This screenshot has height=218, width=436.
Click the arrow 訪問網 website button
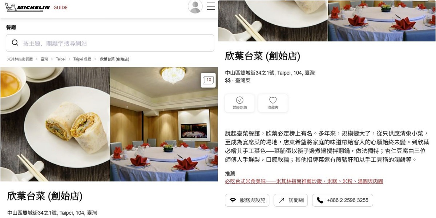click(x=291, y=200)
